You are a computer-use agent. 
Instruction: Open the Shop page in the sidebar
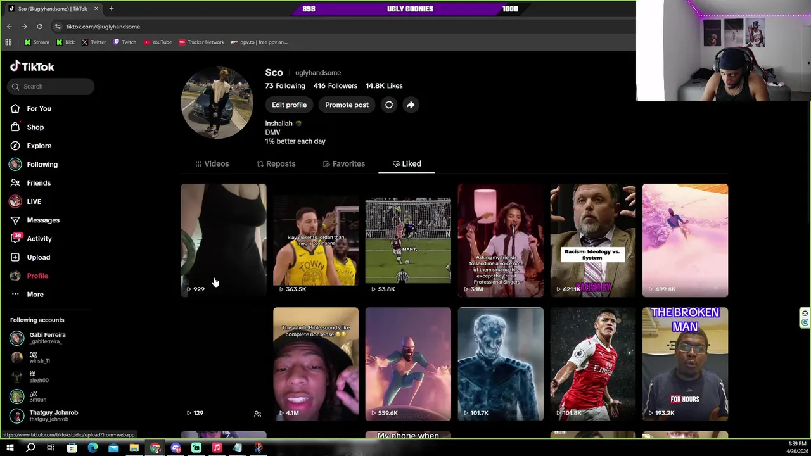click(x=27, y=127)
